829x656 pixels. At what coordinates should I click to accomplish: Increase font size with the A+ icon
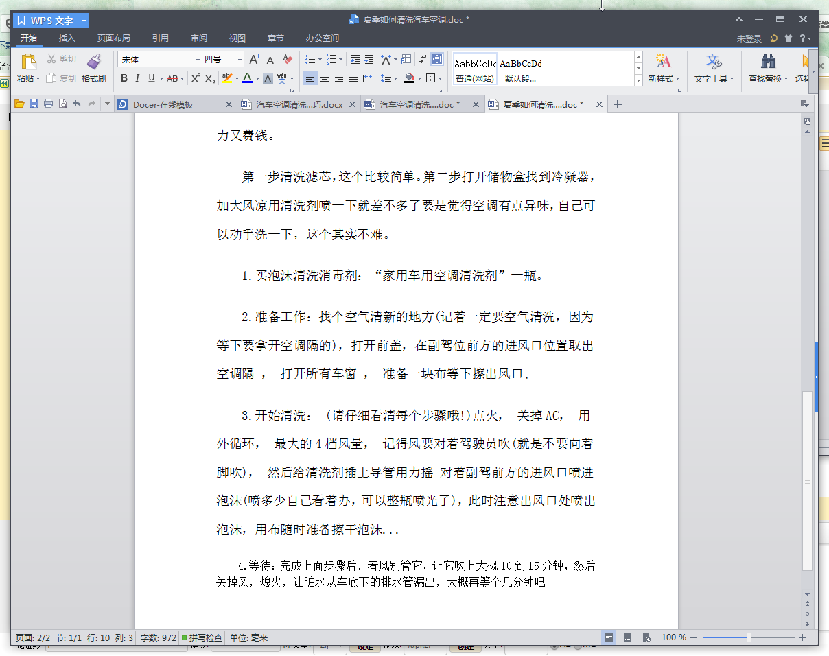point(254,60)
